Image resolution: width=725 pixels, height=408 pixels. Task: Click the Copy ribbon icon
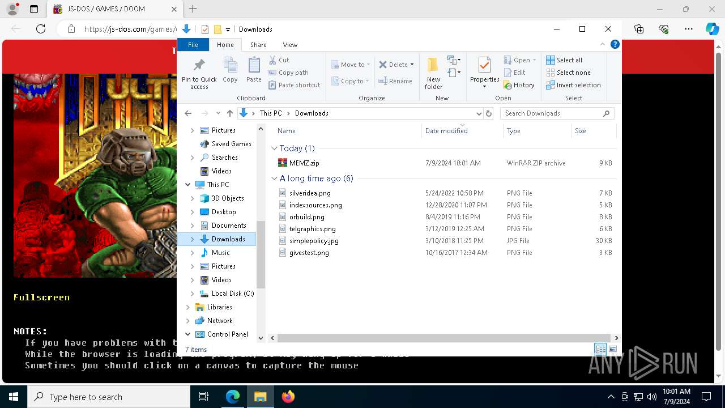point(230,65)
